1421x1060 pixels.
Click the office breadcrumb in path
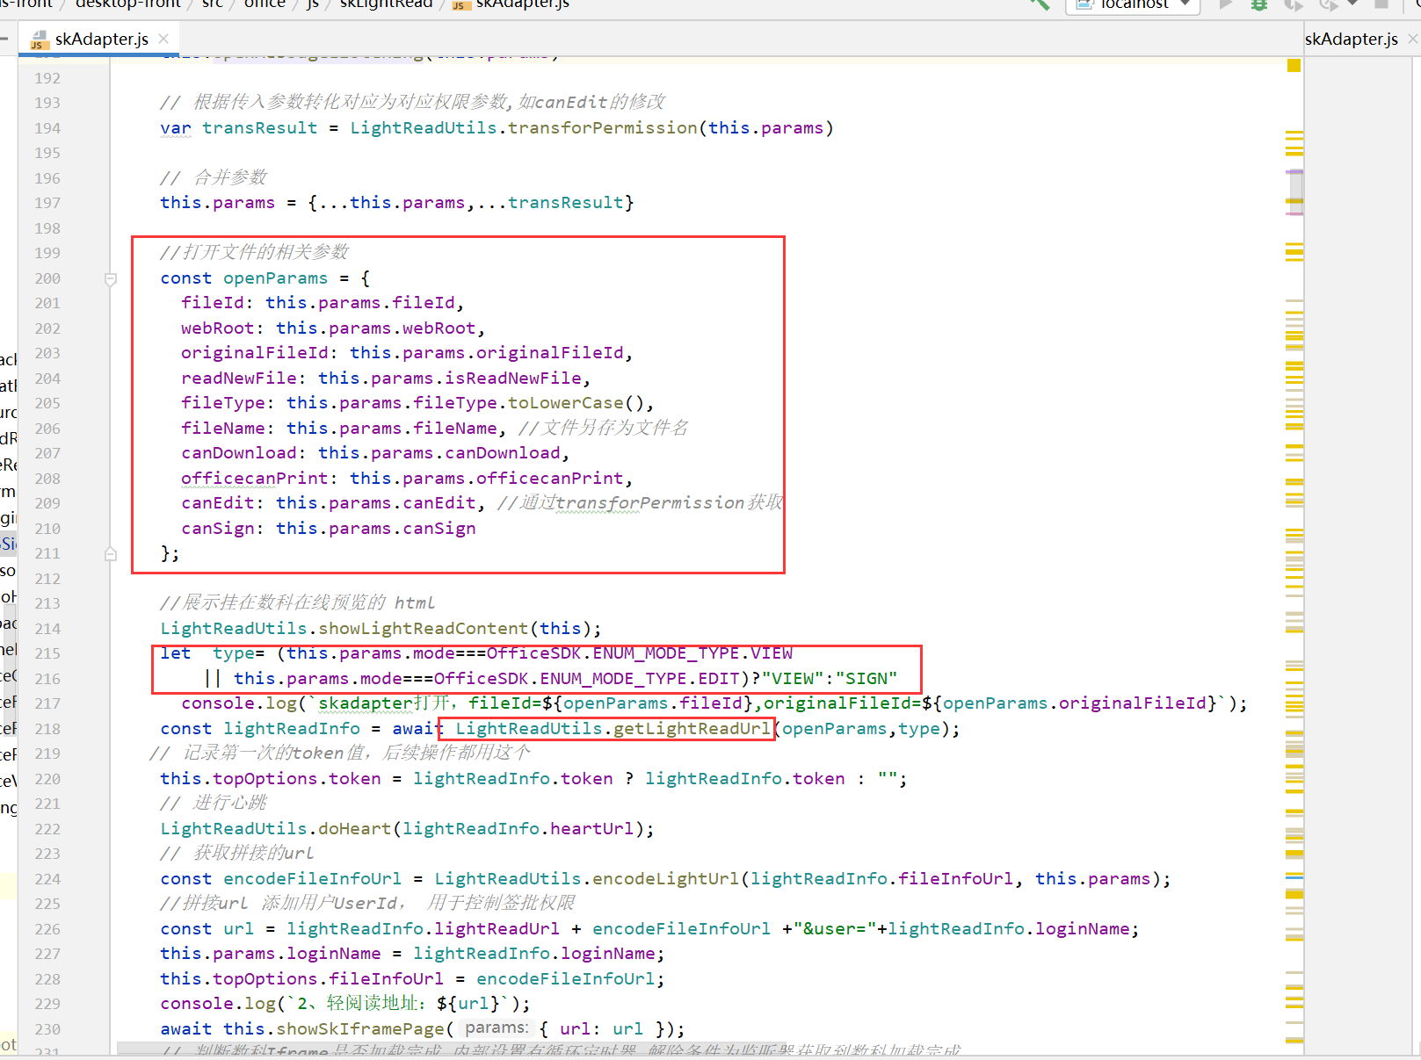(x=265, y=4)
